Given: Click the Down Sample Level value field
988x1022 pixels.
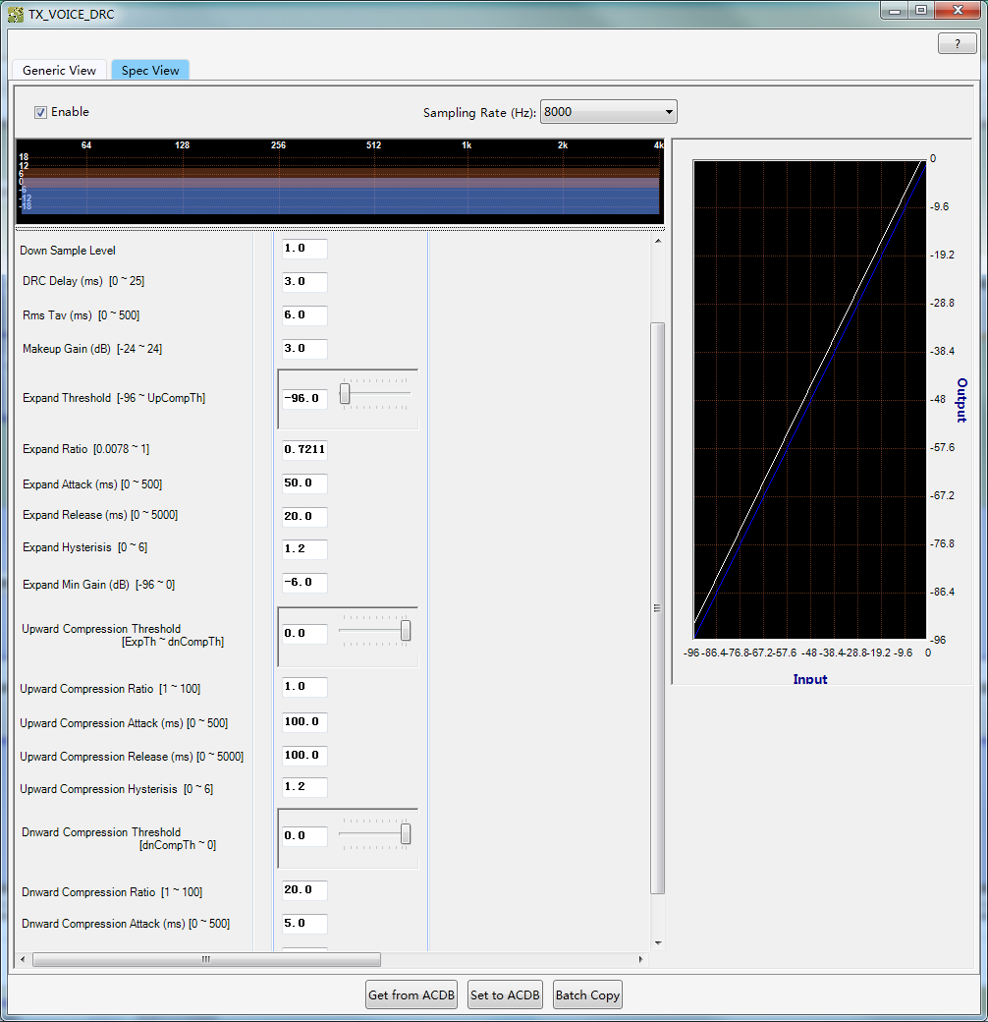Looking at the screenshot, I should [x=304, y=249].
